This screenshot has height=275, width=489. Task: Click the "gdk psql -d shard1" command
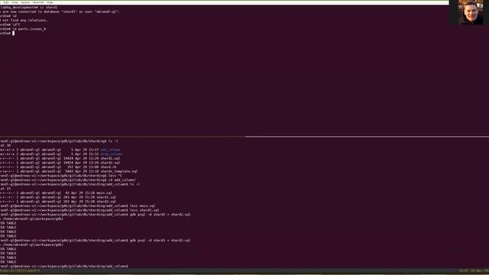(160, 241)
